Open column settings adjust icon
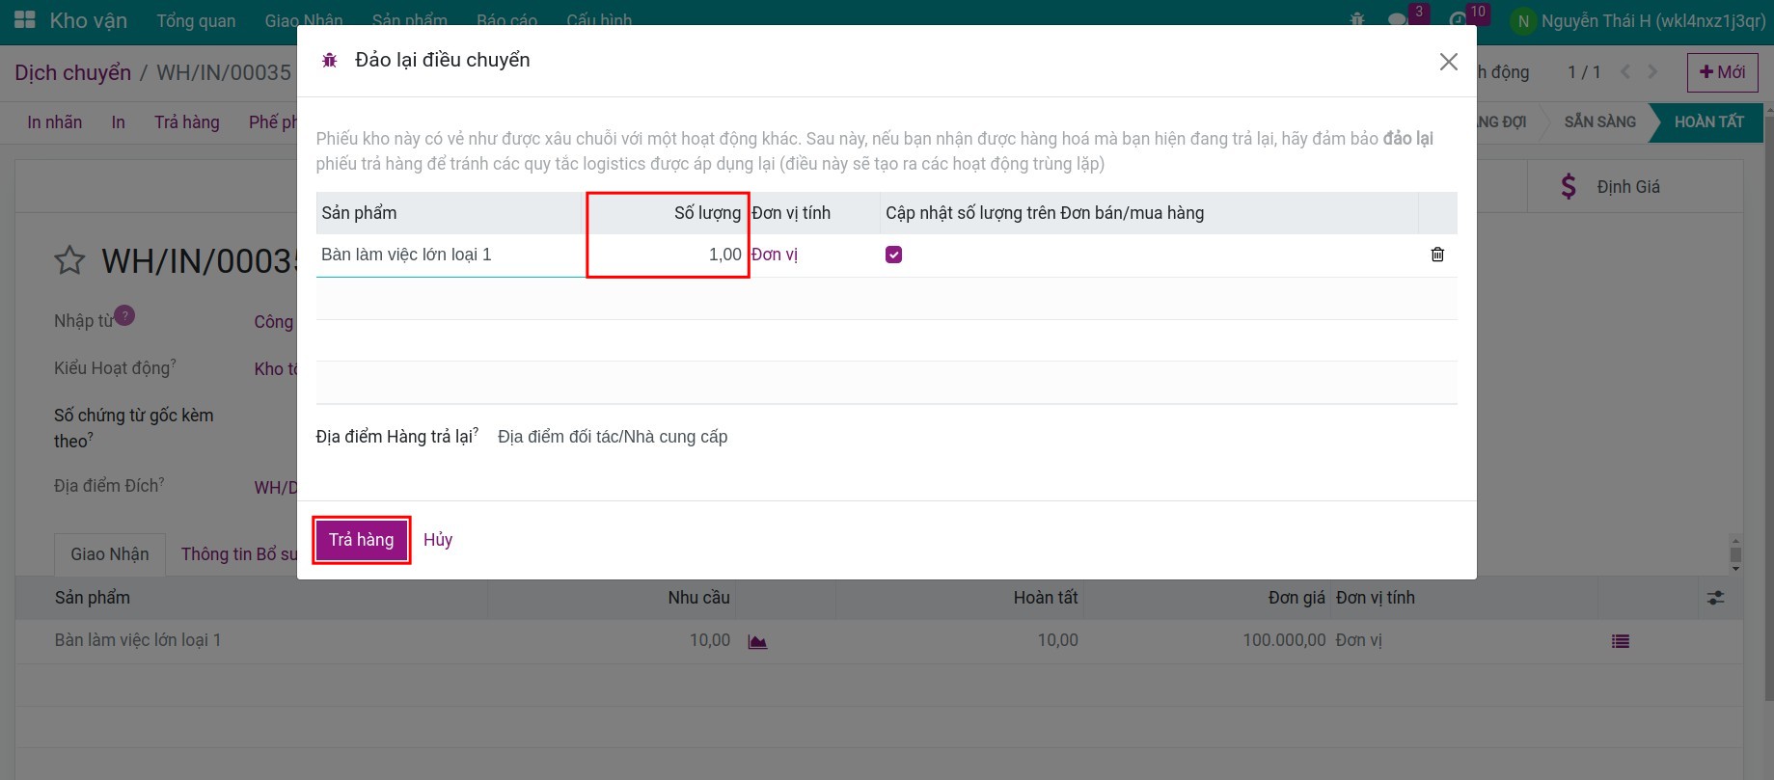The height and width of the screenshot is (780, 1774). click(1715, 598)
